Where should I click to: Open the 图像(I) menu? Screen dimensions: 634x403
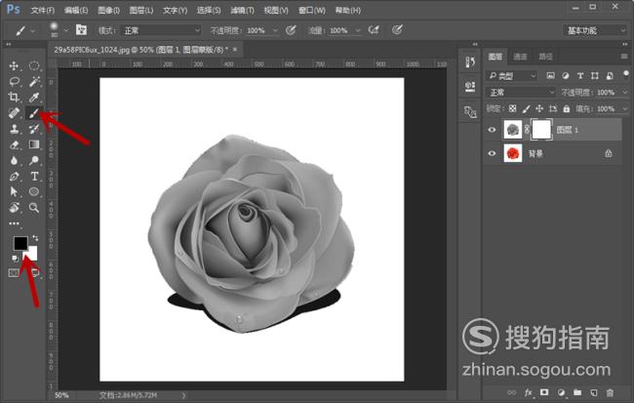(109, 10)
